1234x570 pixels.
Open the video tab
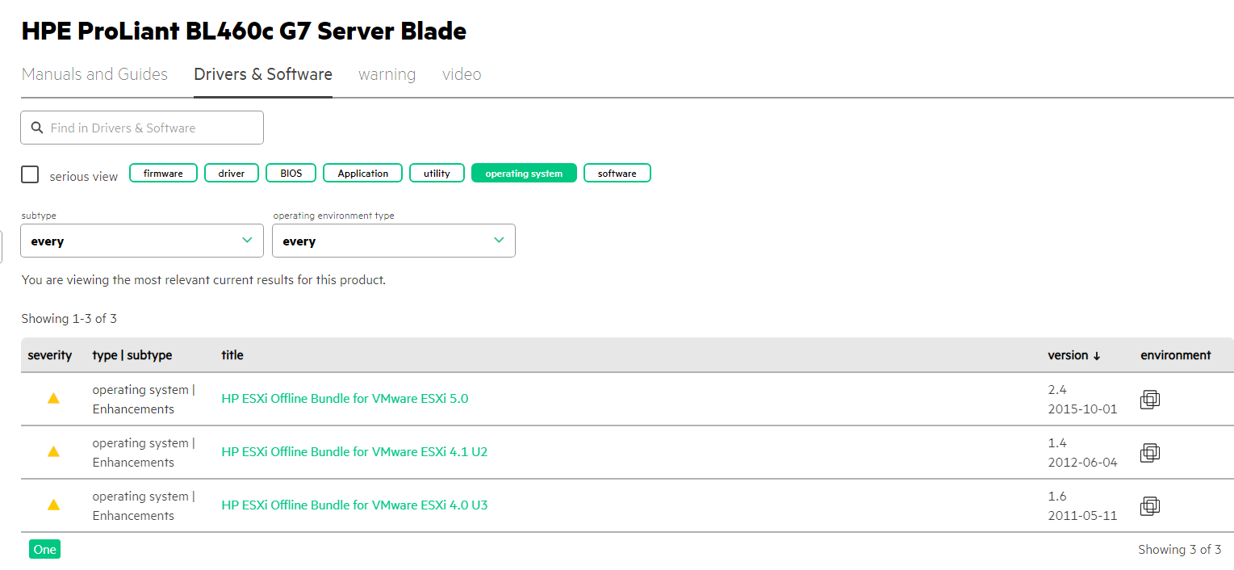point(462,74)
